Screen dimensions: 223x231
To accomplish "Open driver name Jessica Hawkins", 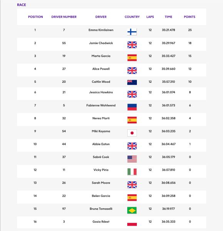I will 101,92.
